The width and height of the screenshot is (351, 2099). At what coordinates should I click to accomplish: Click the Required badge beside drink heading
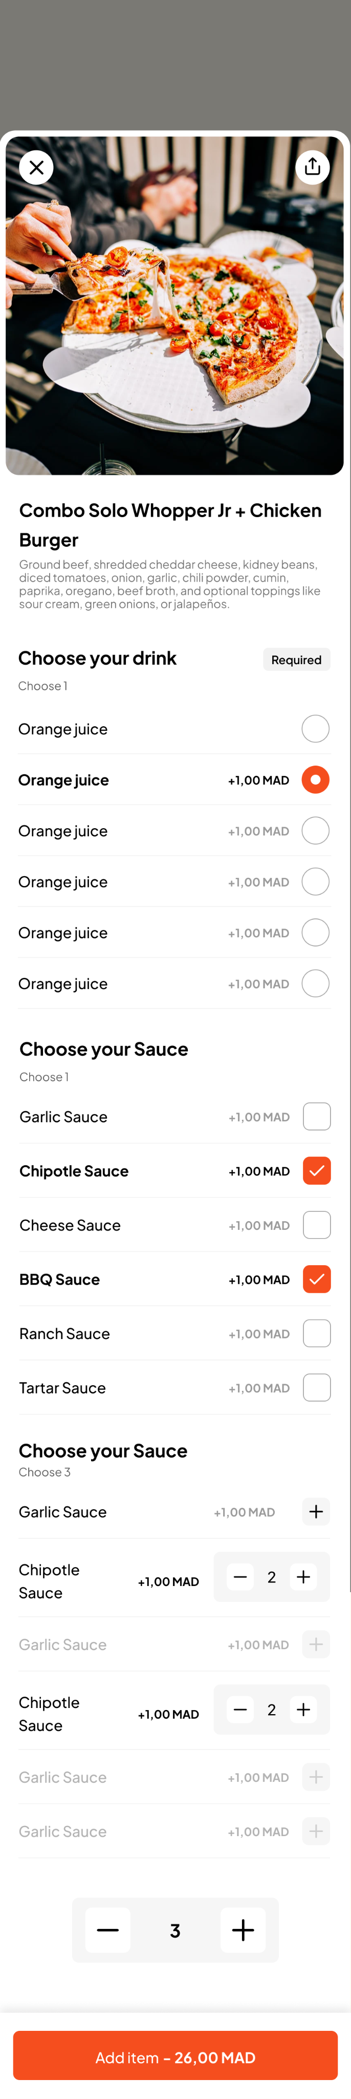pos(296,660)
